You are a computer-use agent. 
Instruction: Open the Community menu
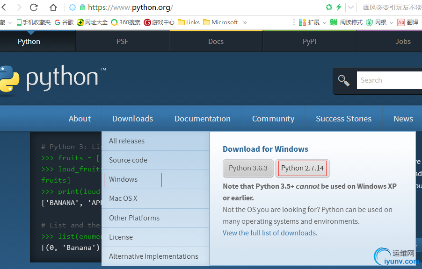click(273, 119)
